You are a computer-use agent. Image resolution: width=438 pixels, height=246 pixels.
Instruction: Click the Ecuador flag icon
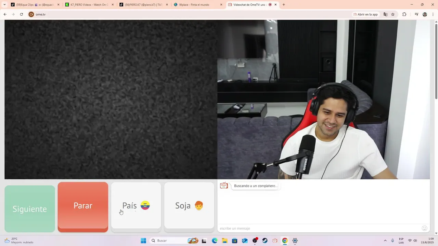click(145, 205)
